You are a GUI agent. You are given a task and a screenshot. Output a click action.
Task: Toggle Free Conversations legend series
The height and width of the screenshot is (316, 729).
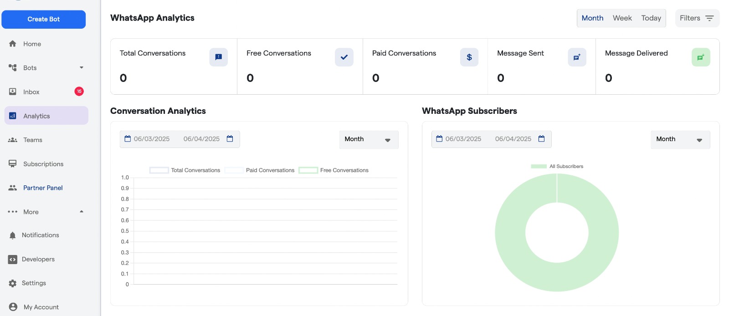tap(334, 170)
